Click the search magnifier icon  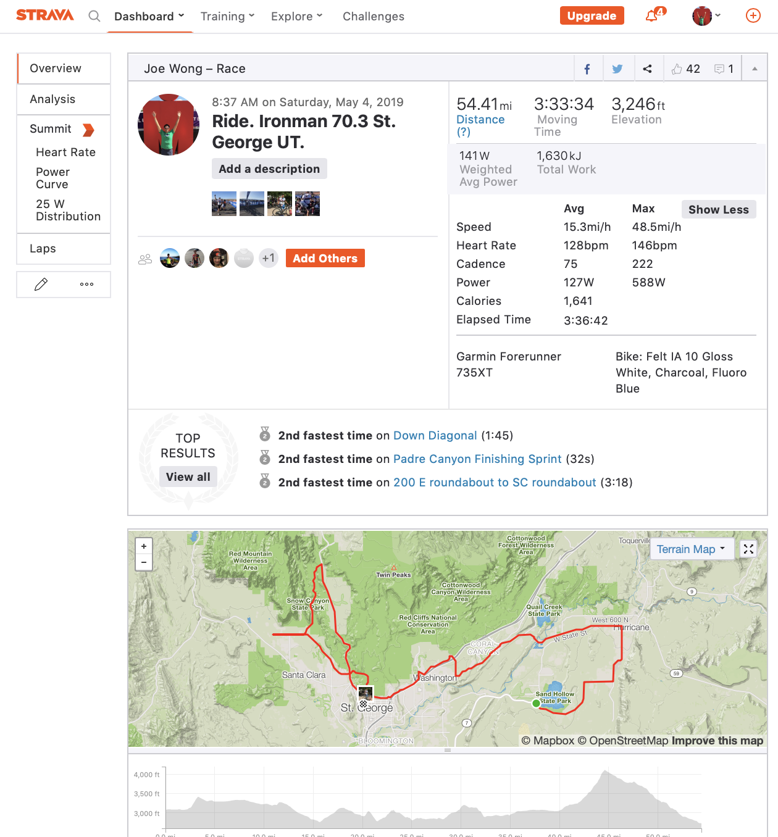(x=94, y=16)
